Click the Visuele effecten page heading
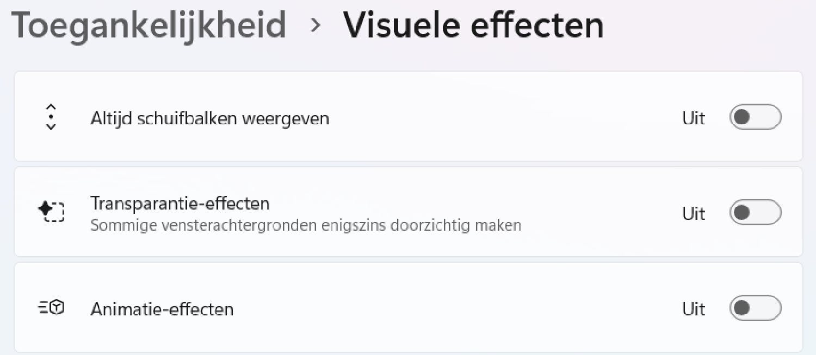 pos(473,25)
